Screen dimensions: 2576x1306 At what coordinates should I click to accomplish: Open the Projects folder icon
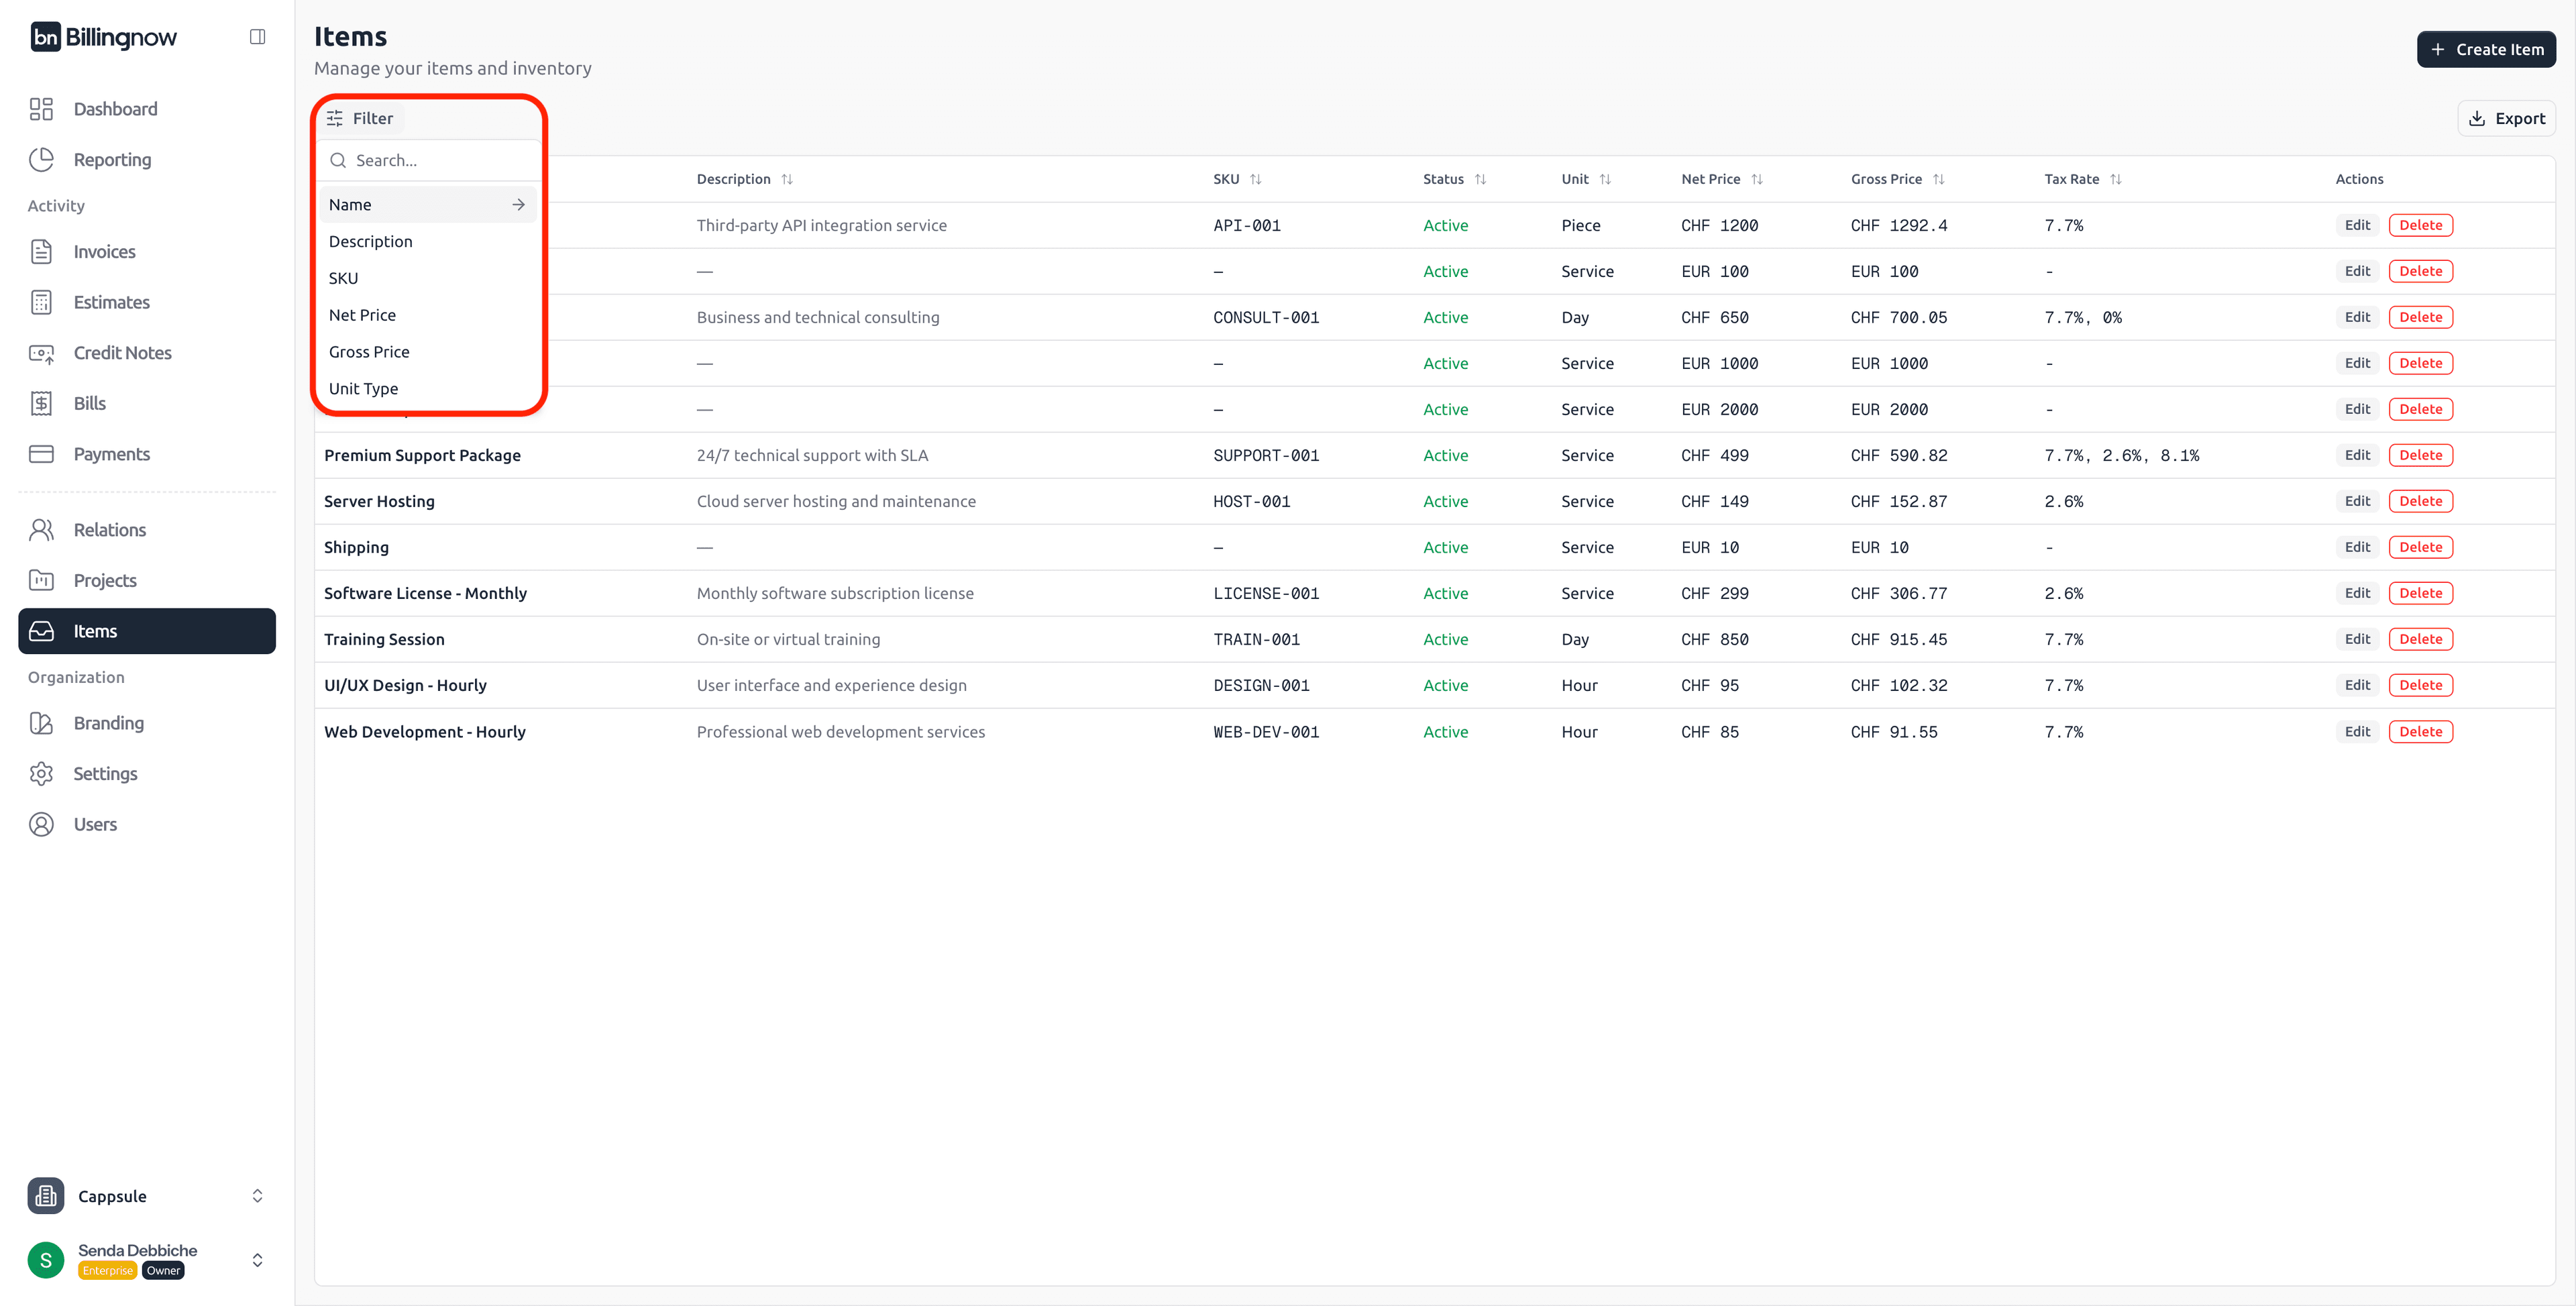[41, 580]
